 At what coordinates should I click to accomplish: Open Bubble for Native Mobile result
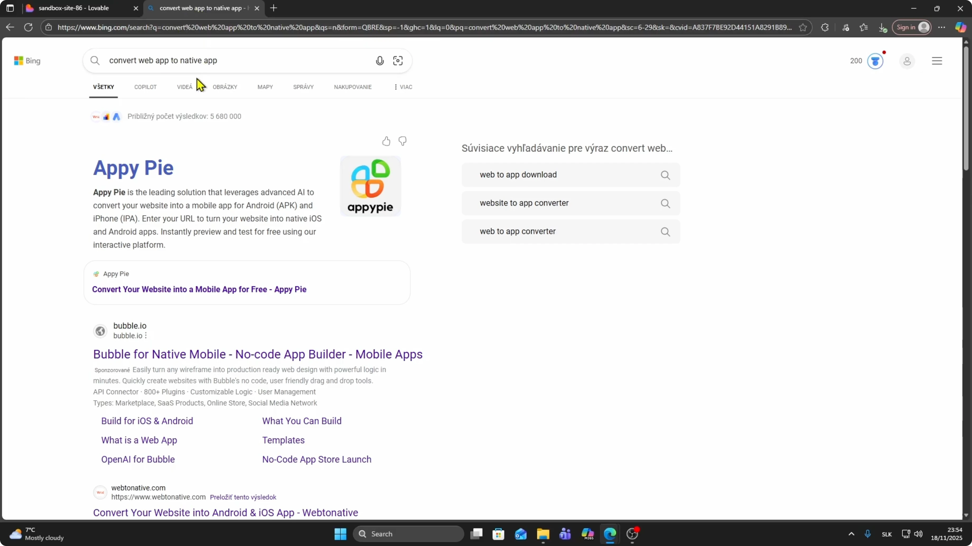click(x=258, y=354)
